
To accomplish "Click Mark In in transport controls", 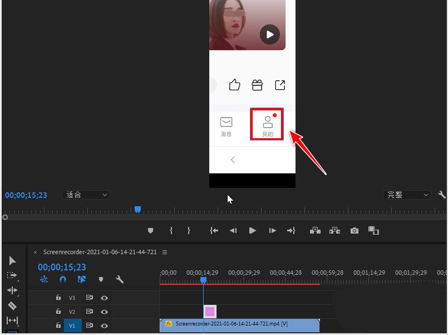I will (x=171, y=230).
